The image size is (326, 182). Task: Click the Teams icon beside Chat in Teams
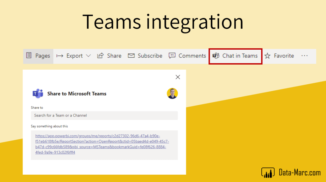point(216,56)
